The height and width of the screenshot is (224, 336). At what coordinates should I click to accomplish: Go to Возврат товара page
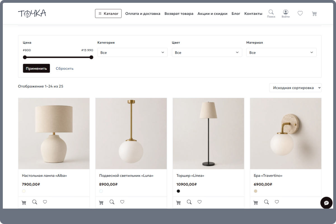pyautogui.click(x=179, y=13)
